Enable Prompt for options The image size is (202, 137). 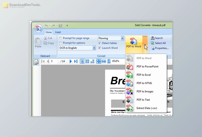(60, 43)
